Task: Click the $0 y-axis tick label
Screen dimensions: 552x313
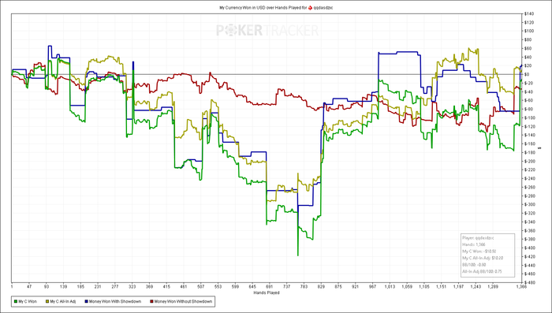Action: tap(527, 74)
